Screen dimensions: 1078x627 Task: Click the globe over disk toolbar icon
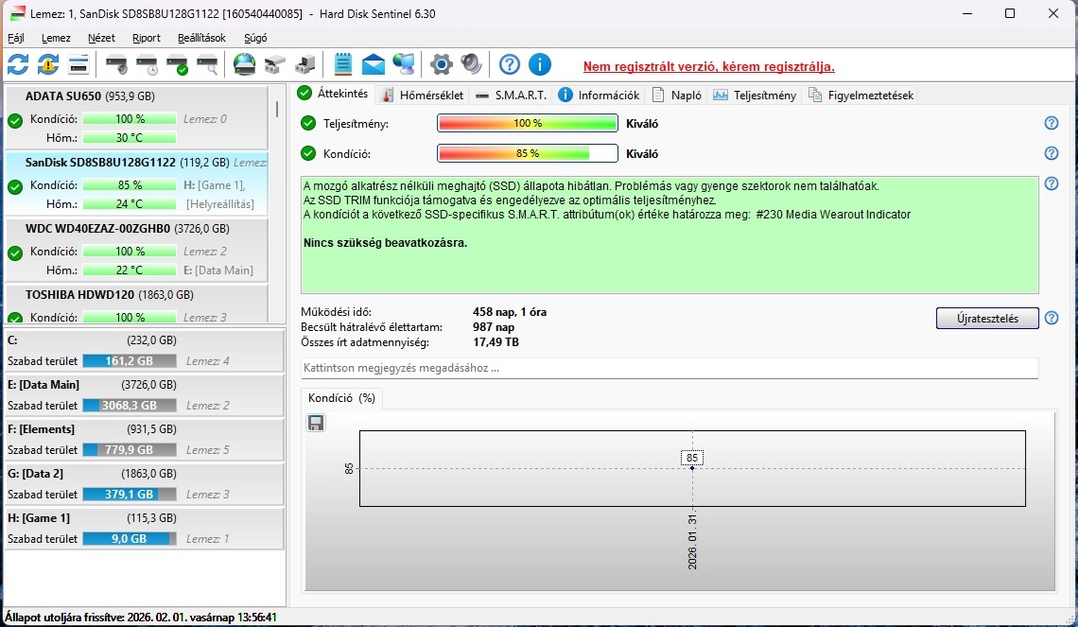click(244, 64)
